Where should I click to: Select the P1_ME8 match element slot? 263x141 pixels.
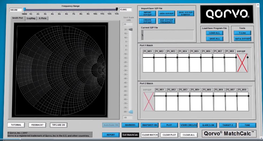[230, 63]
